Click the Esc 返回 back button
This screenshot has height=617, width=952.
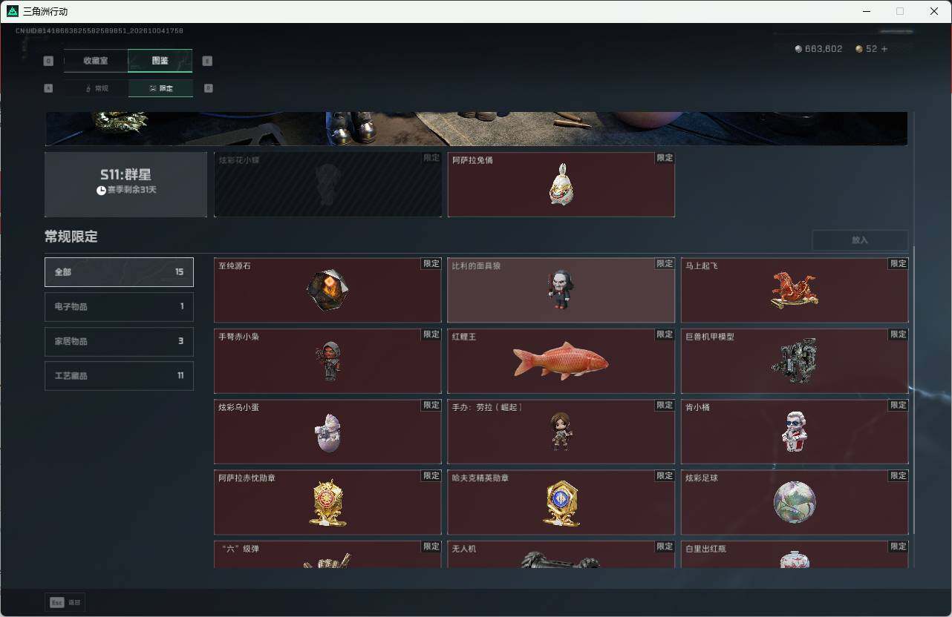(65, 602)
